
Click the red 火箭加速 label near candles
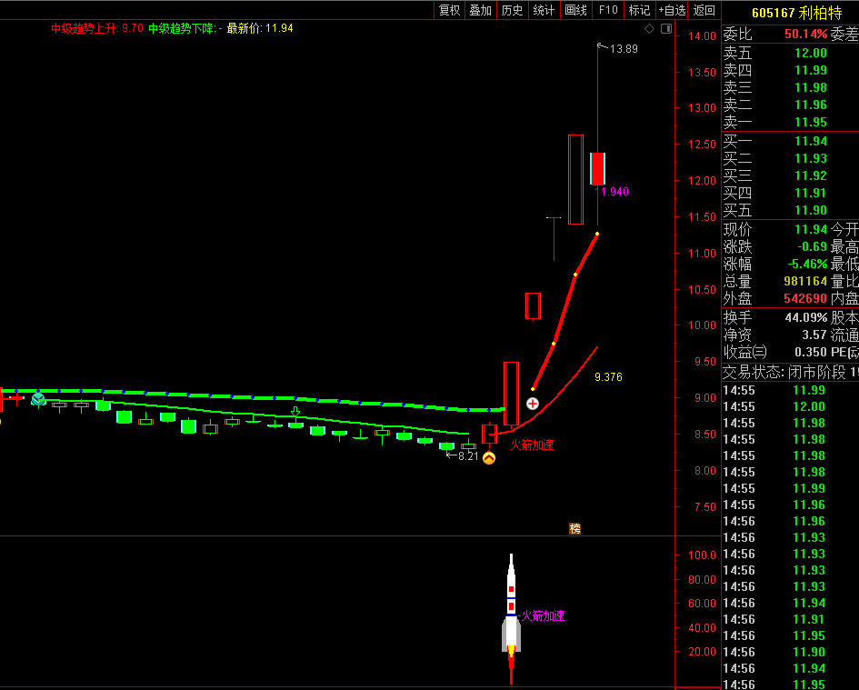(x=532, y=445)
